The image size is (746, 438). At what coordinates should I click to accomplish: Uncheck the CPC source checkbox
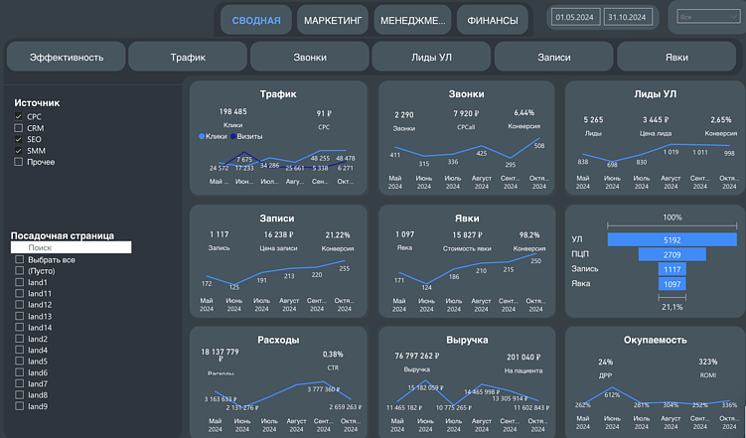point(19,116)
